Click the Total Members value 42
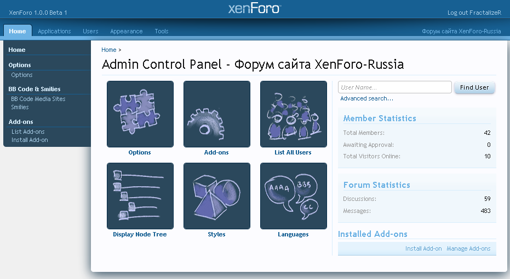This screenshot has height=279, width=510. click(x=487, y=133)
